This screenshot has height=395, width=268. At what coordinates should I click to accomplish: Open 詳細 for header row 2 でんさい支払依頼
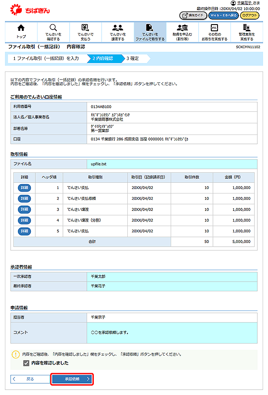point(25,198)
